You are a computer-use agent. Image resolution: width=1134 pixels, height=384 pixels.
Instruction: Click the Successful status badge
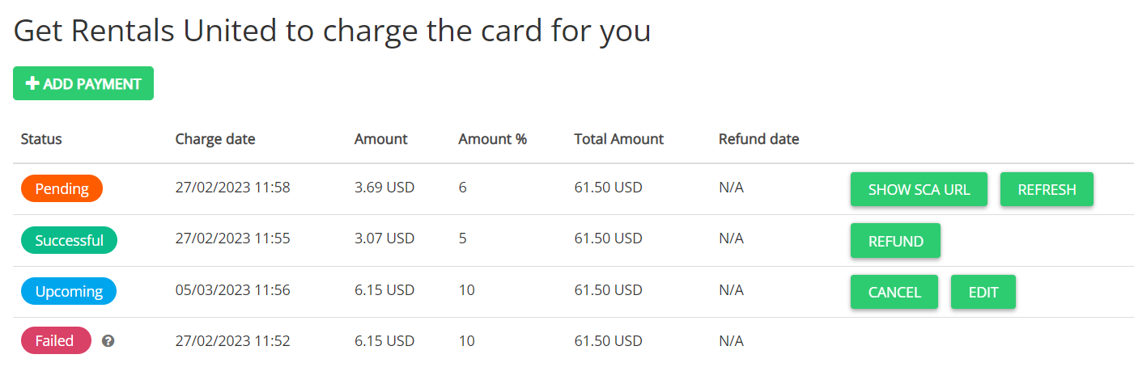pyautogui.click(x=69, y=240)
